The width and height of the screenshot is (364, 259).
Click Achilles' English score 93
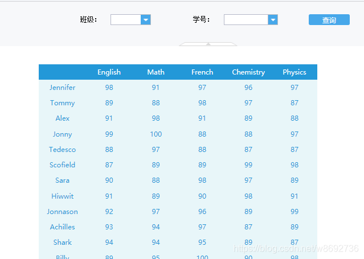[109, 227]
